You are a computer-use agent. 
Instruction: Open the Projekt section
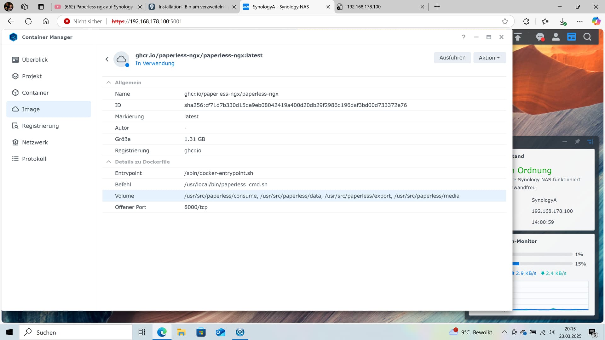click(49, 76)
